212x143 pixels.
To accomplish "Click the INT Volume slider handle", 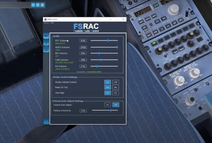I will point(99,53).
